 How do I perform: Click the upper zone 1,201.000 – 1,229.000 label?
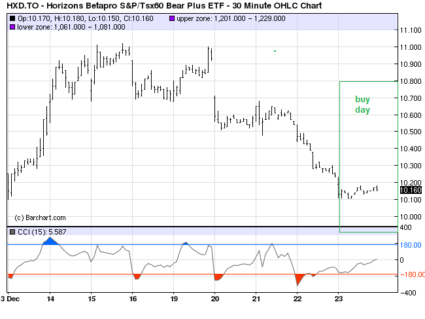231,18
